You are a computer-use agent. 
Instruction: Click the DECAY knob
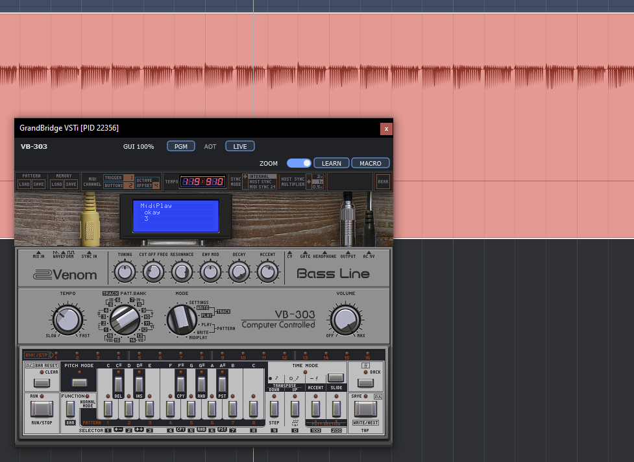239,272
